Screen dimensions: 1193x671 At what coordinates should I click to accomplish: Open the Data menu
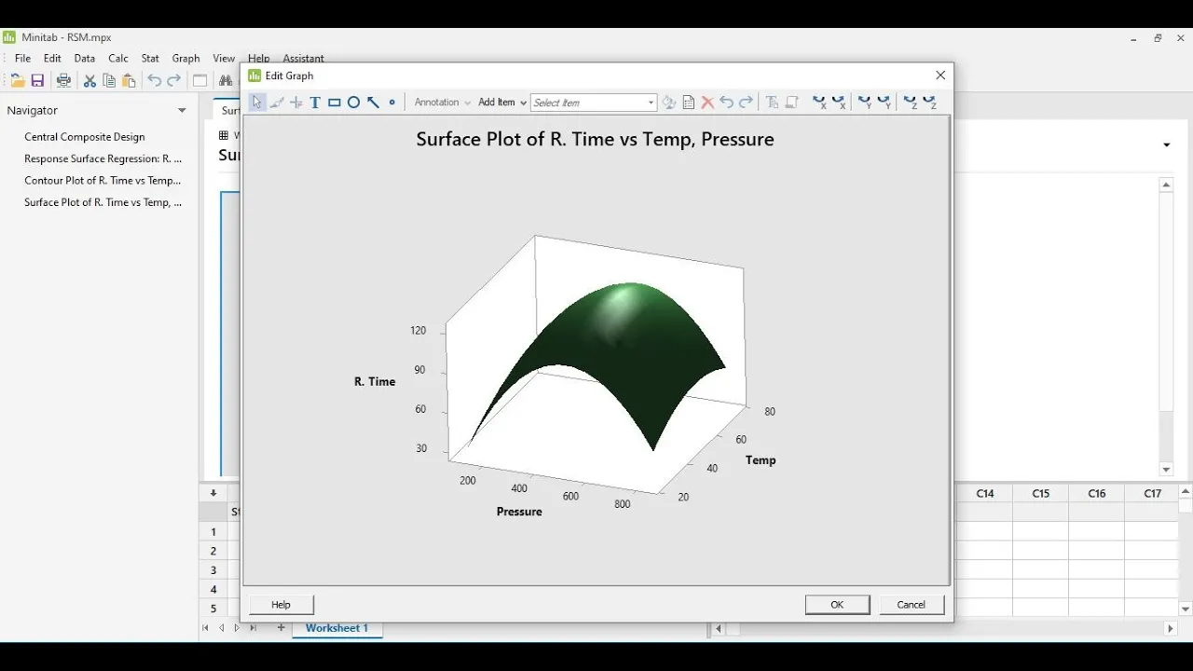(x=85, y=58)
